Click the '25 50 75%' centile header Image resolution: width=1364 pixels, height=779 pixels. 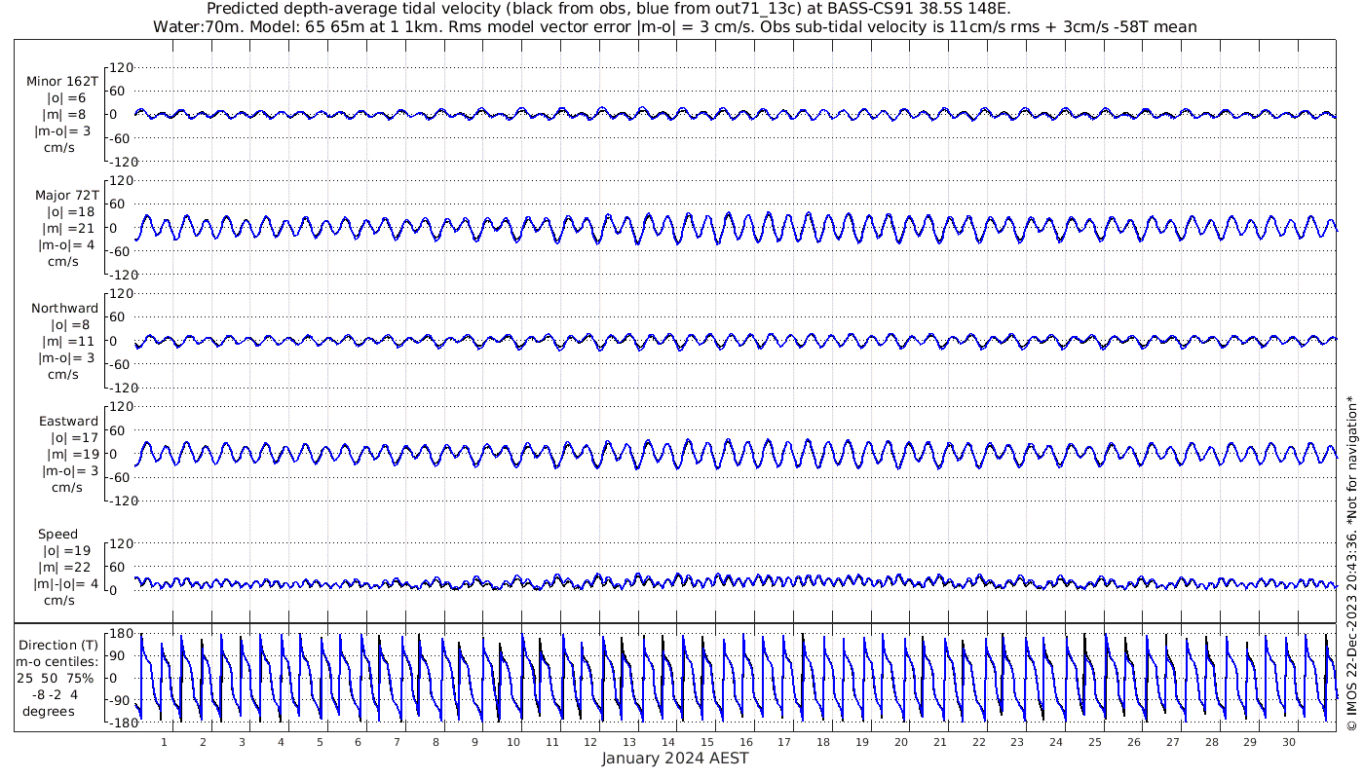tap(56, 678)
